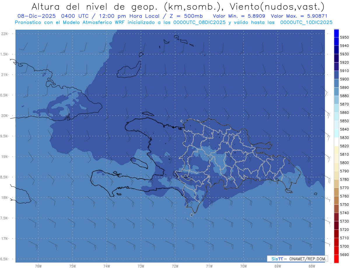Screen dimensions: 350x270
Task: Click the 5850 colorbar value
Action: click(x=344, y=121)
